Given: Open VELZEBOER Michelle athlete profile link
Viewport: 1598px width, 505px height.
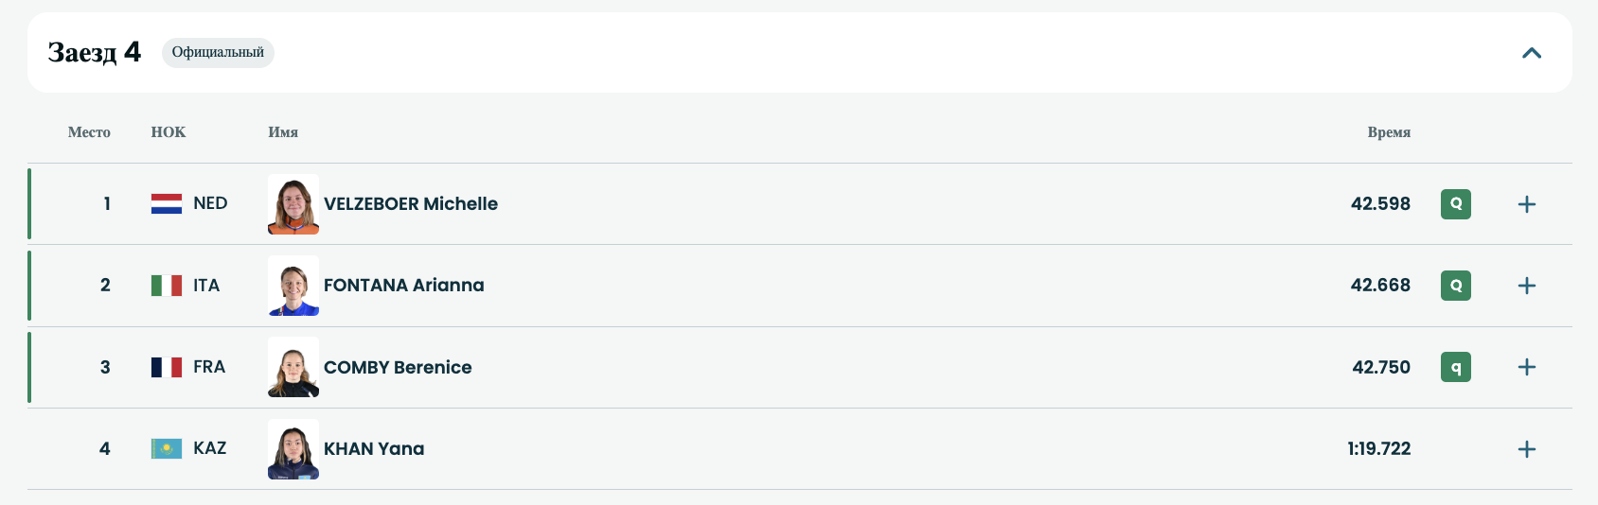Looking at the screenshot, I should [x=411, y=204].
